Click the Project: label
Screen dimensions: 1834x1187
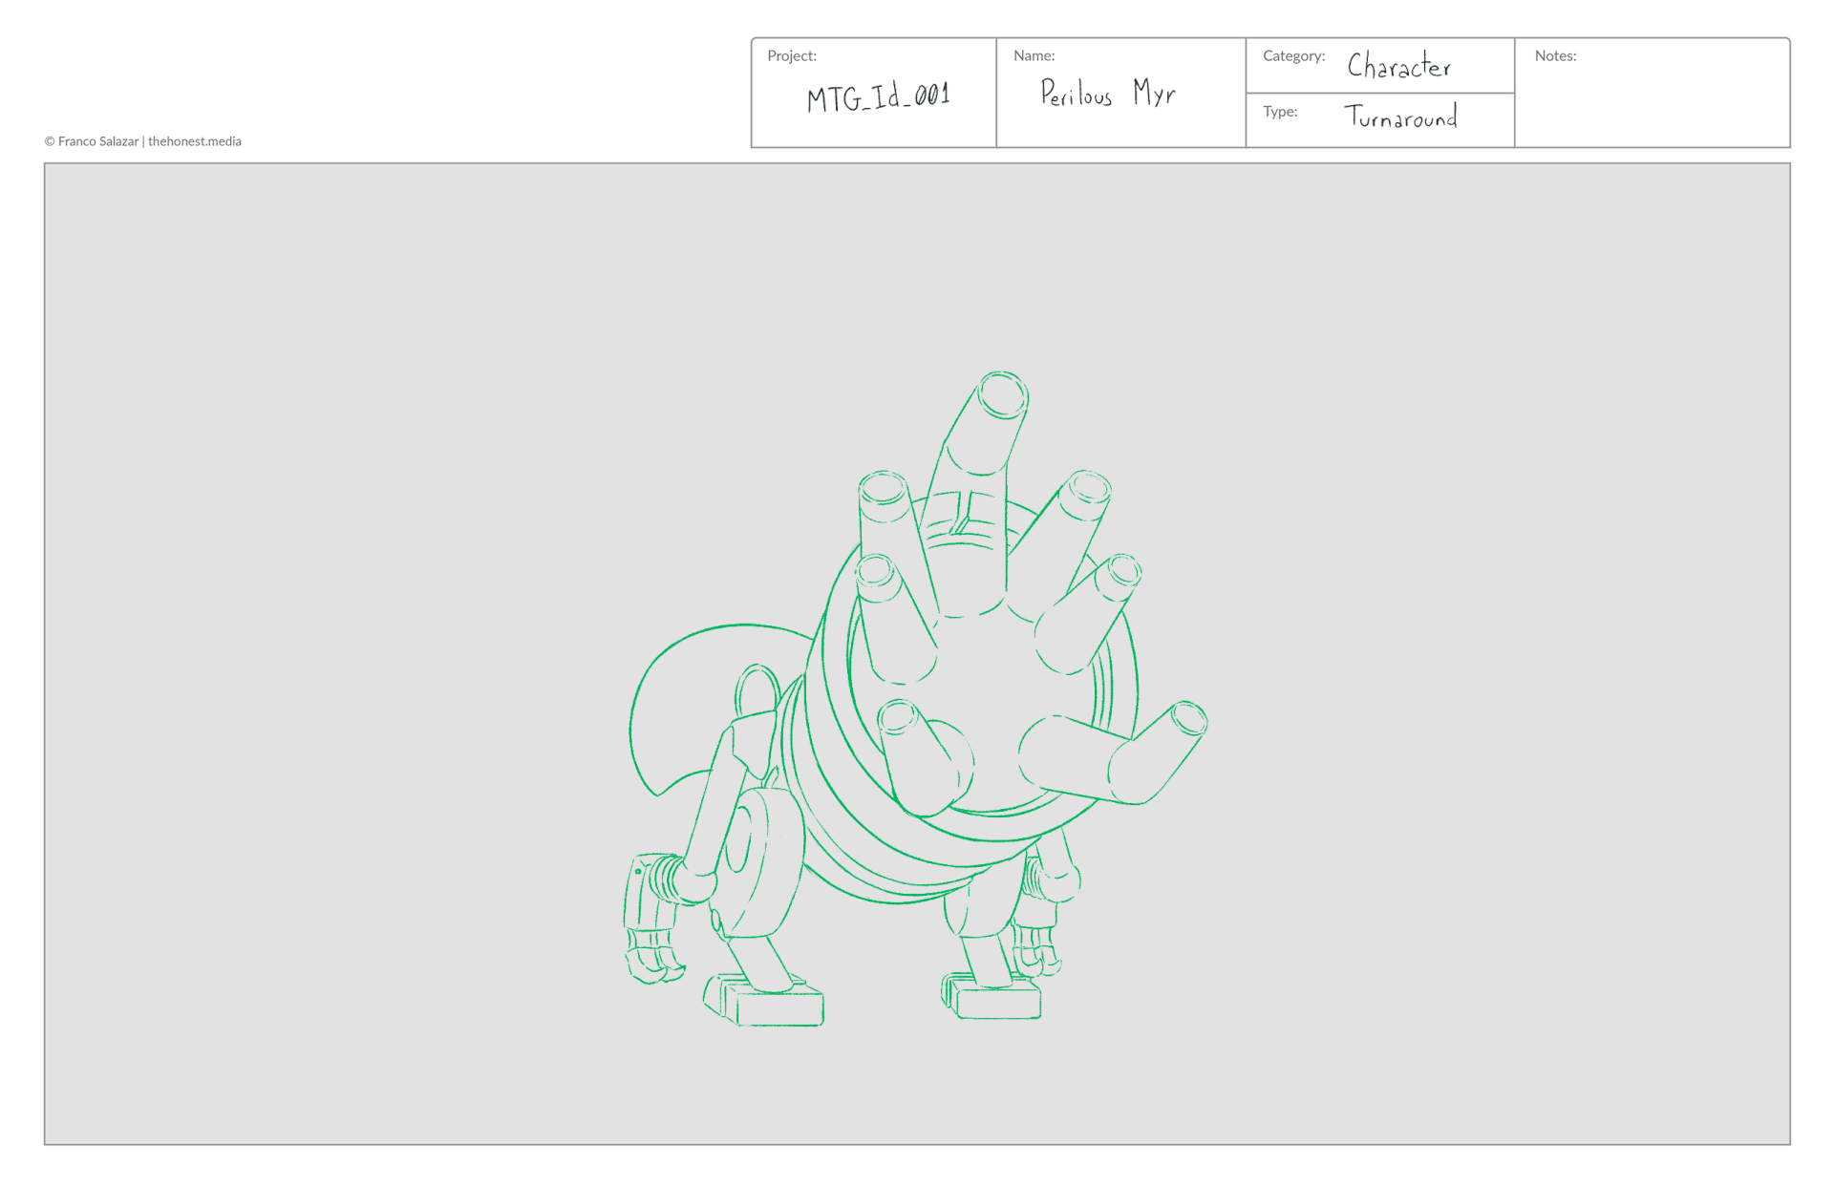click(x=792, y=56)
